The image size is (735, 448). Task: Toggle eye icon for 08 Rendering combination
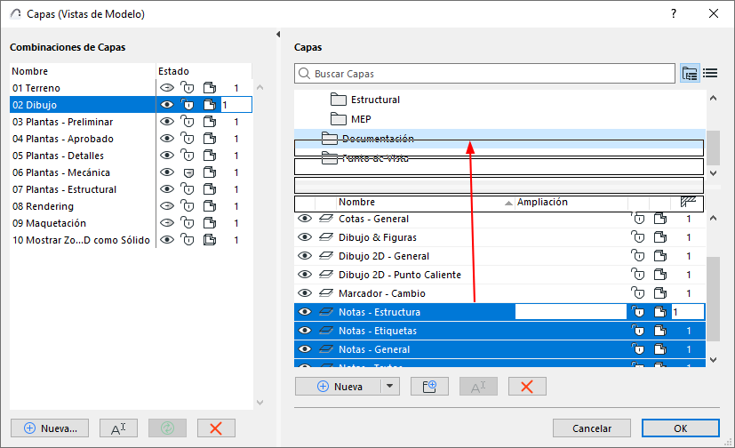tap(166, 206)
